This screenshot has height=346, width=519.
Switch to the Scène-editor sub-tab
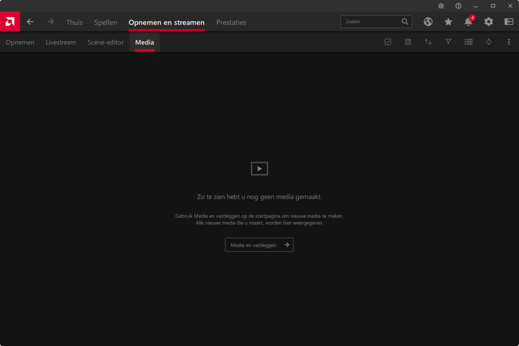tap(105, 43)
